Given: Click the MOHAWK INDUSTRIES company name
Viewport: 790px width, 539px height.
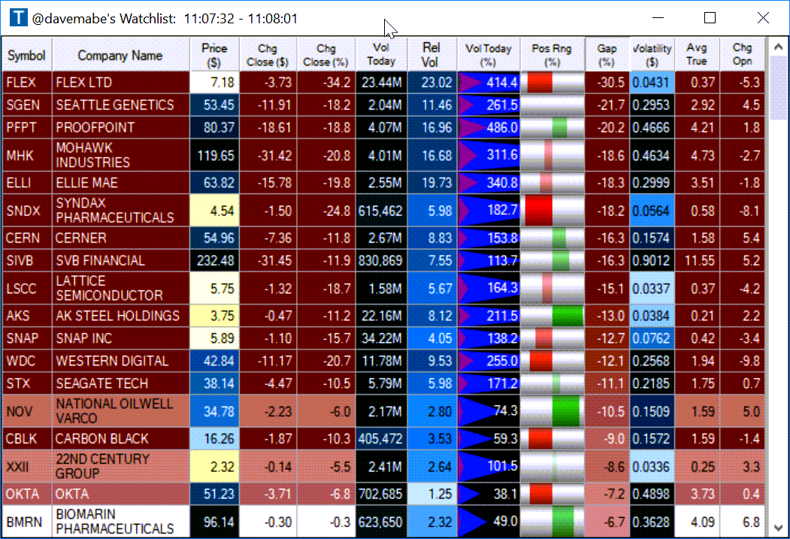Looking at the screenshot, I should [x=92, y=155].
